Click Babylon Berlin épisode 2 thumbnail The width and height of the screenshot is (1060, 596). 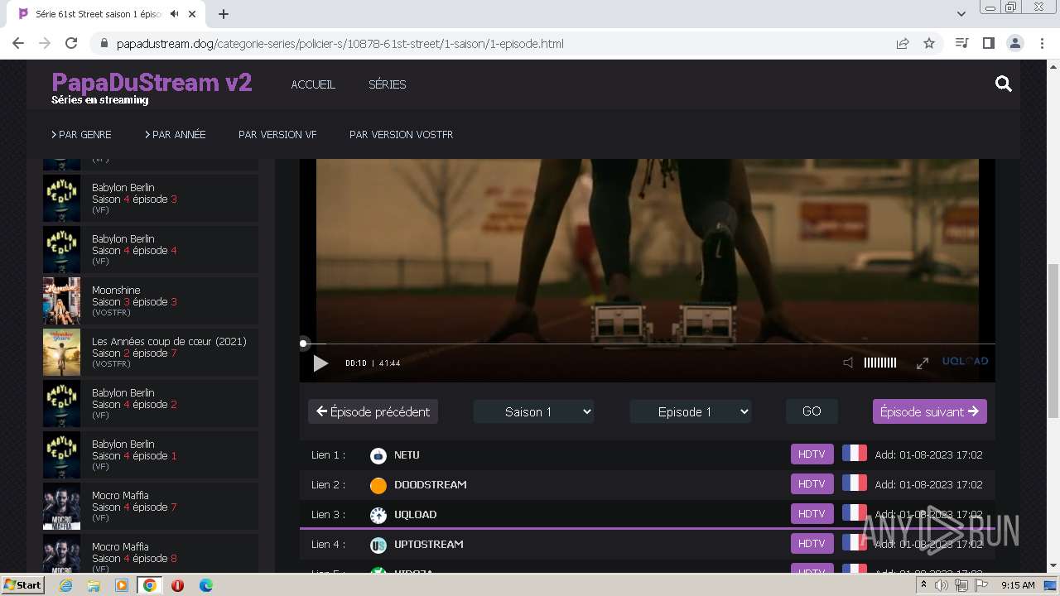[61, 404]
